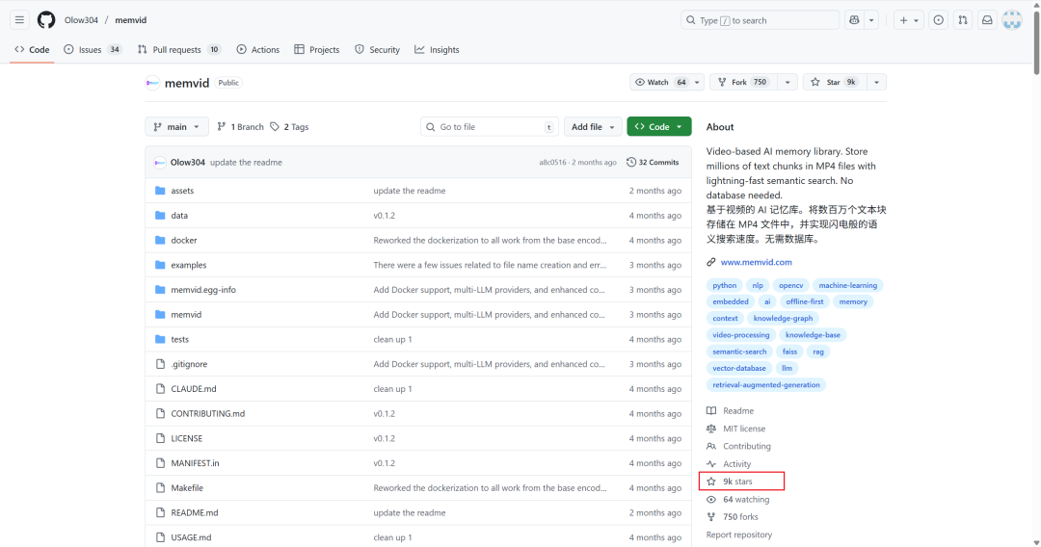1041x547 pixels.
Task: Open USAGE.md file
Action: pyautogui.click(x=191, y=537)
